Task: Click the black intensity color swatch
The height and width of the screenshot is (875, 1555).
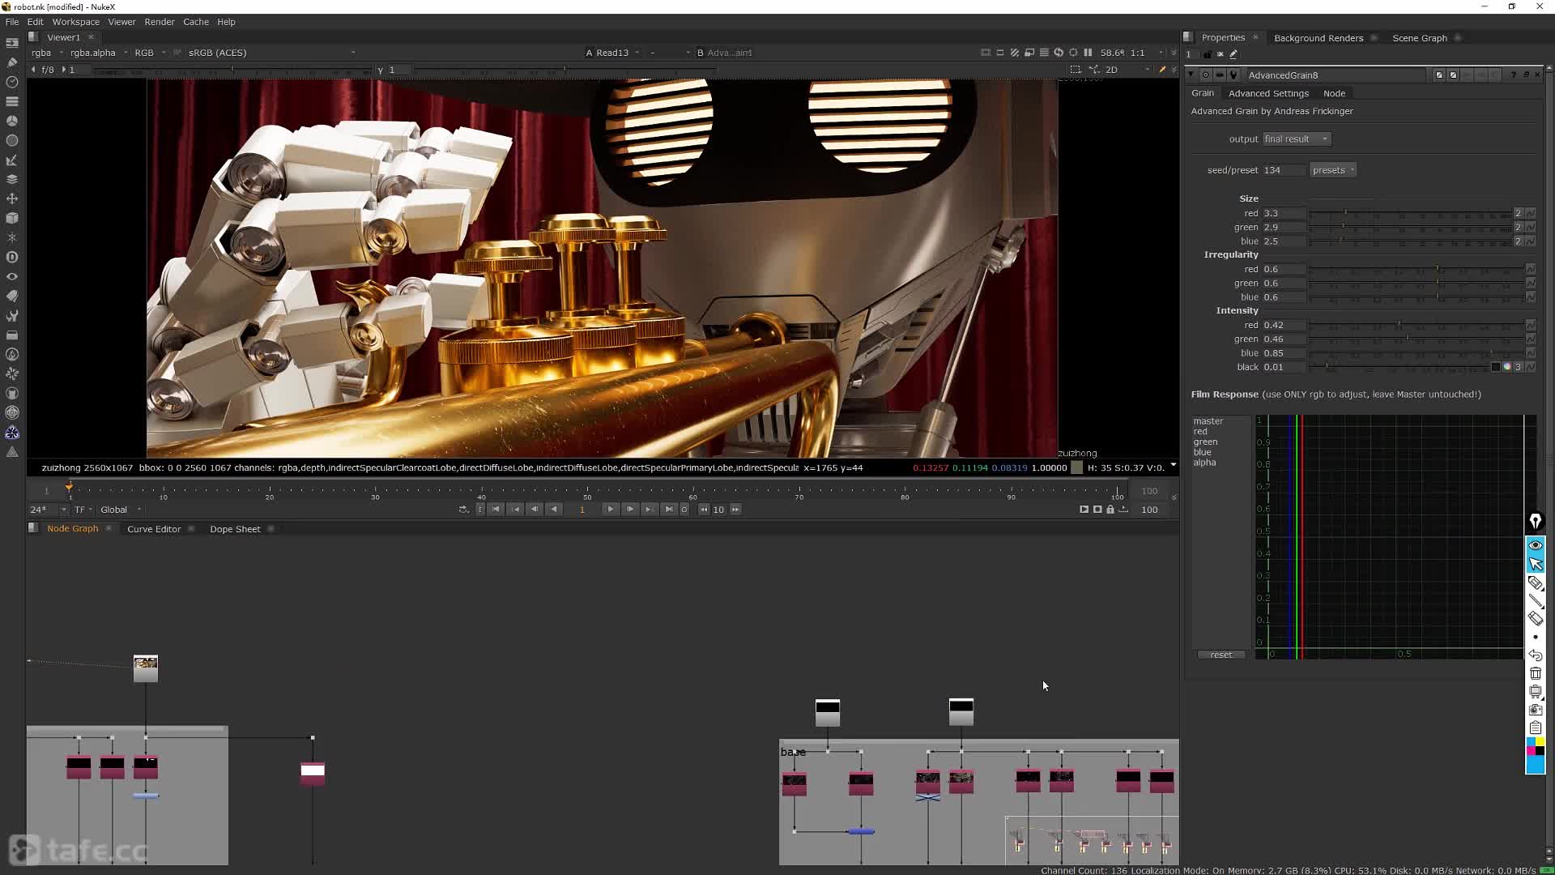Action: 1496,367
